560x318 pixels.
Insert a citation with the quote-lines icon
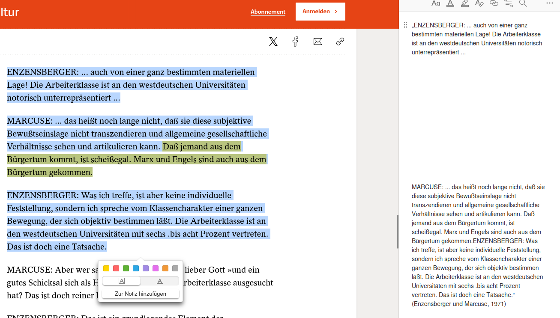[509, 3]
